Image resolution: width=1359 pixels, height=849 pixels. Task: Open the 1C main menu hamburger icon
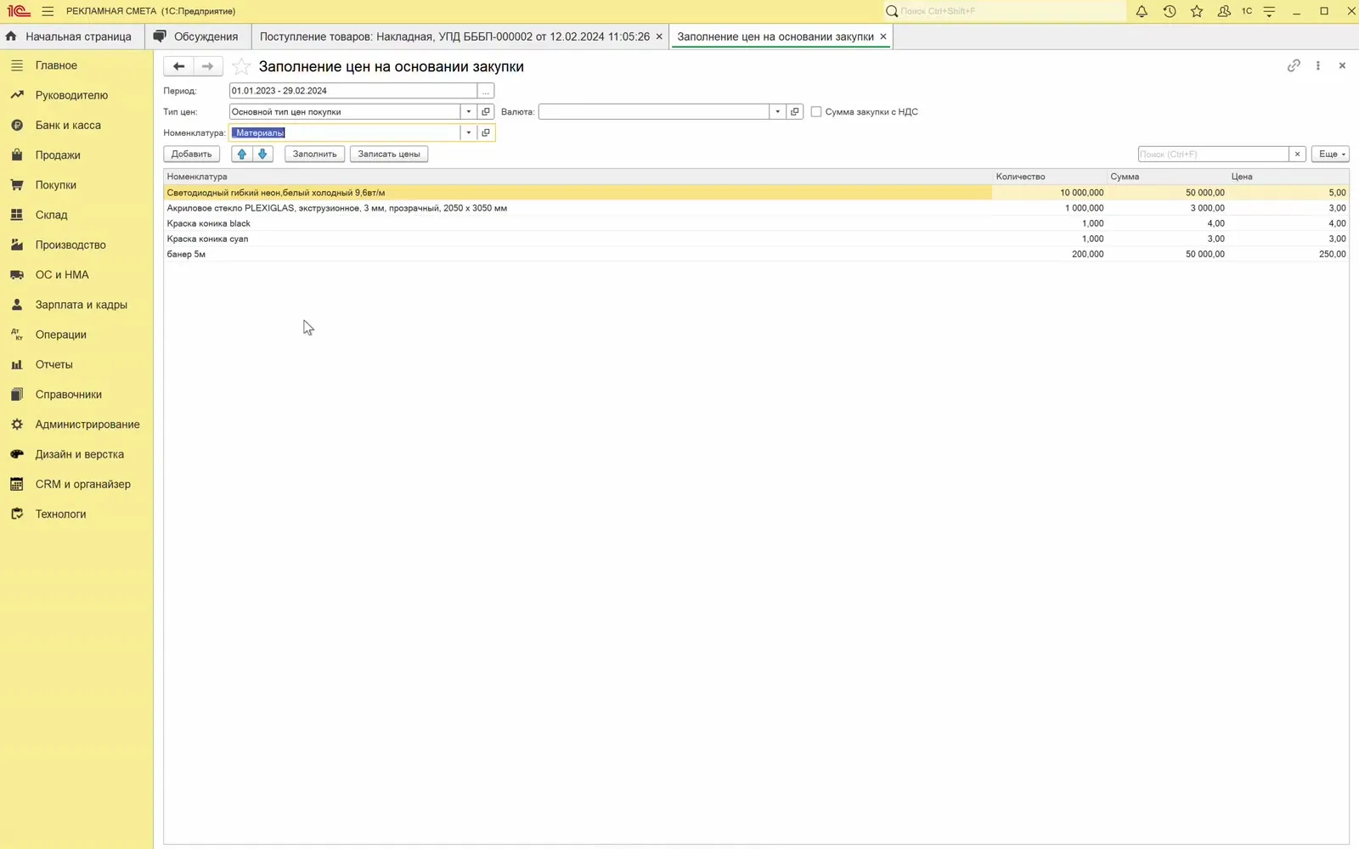[48, 11]
